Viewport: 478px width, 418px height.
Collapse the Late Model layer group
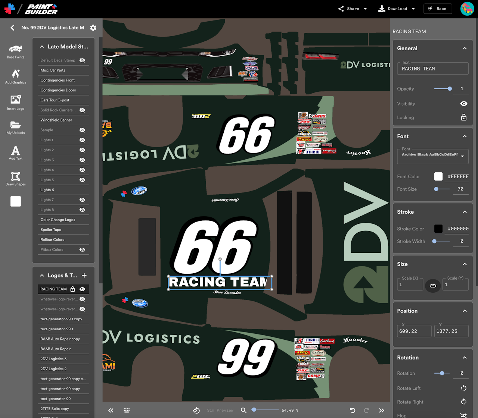click(x=42, y=47)
